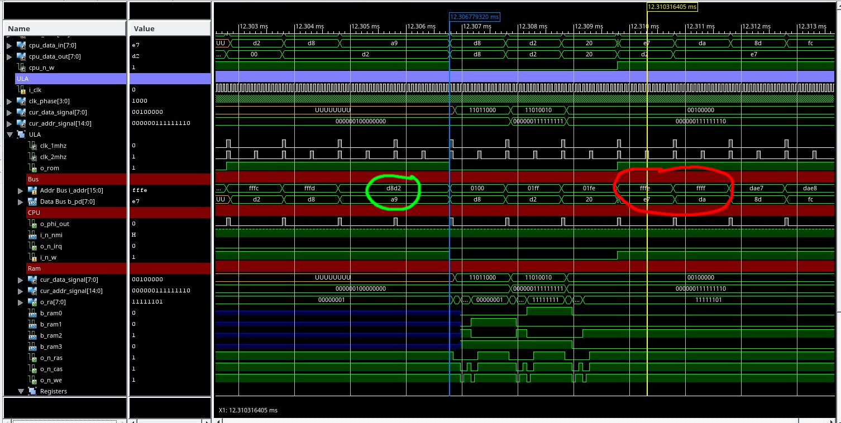The height and width of the screenshot is (423, 841).
Task: Click the bus icon beside cpu_data_in[7:0]
Action: coord(21,45)
